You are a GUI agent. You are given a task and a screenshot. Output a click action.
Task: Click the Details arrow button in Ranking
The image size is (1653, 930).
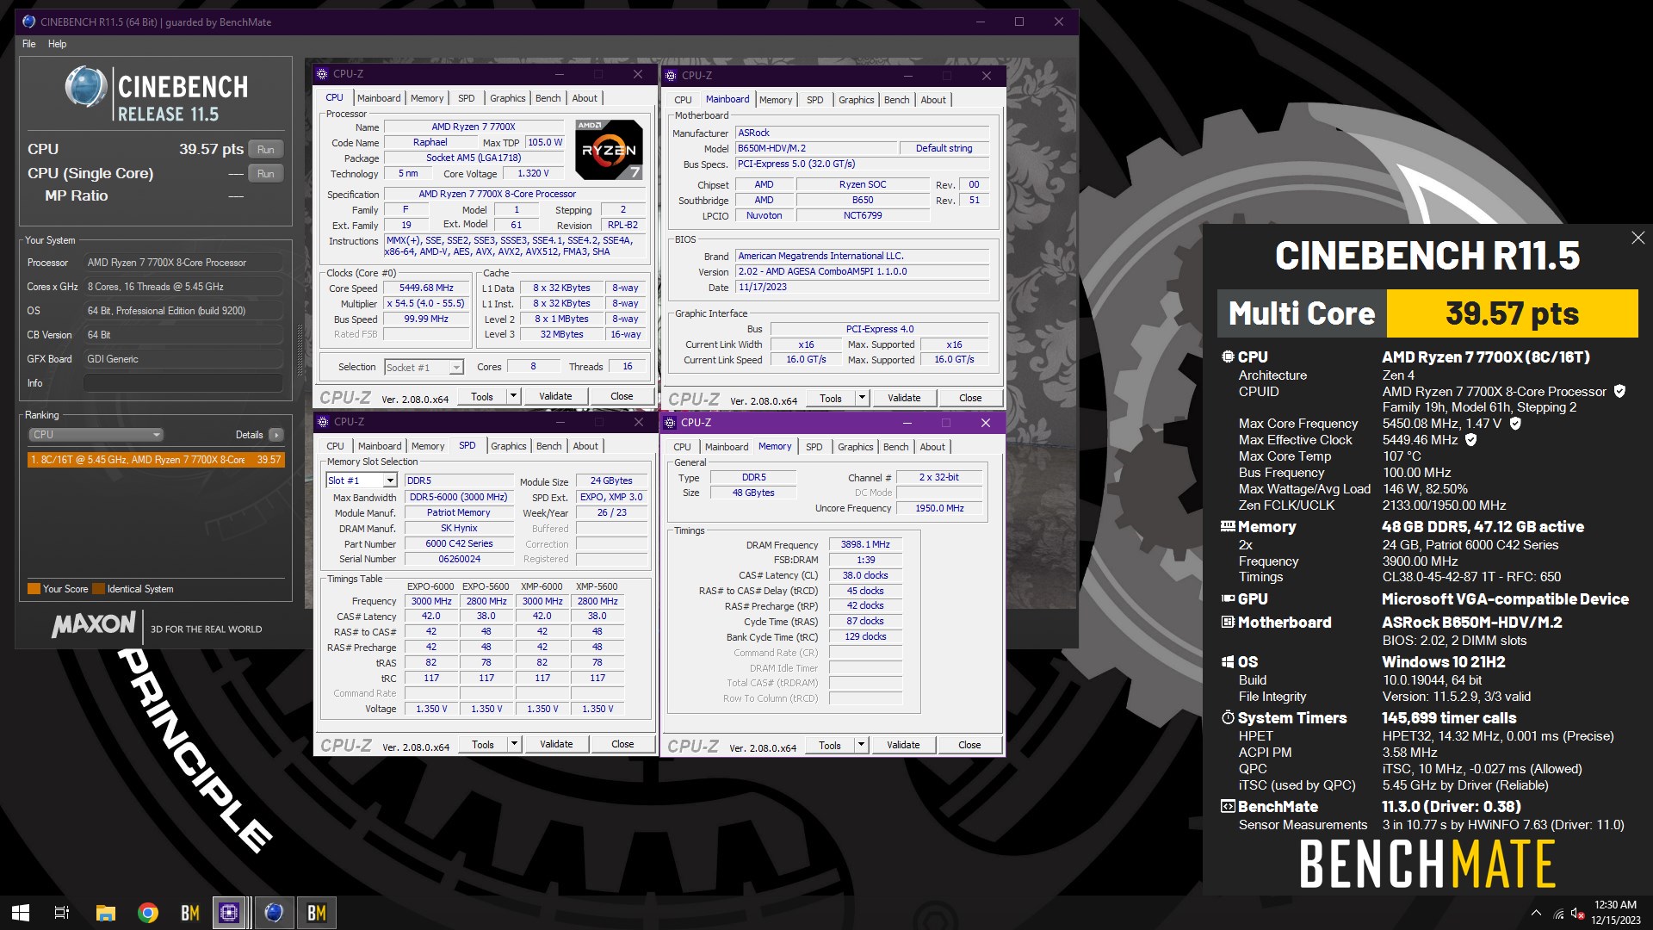pyautogui.click(x=276, y=435)
